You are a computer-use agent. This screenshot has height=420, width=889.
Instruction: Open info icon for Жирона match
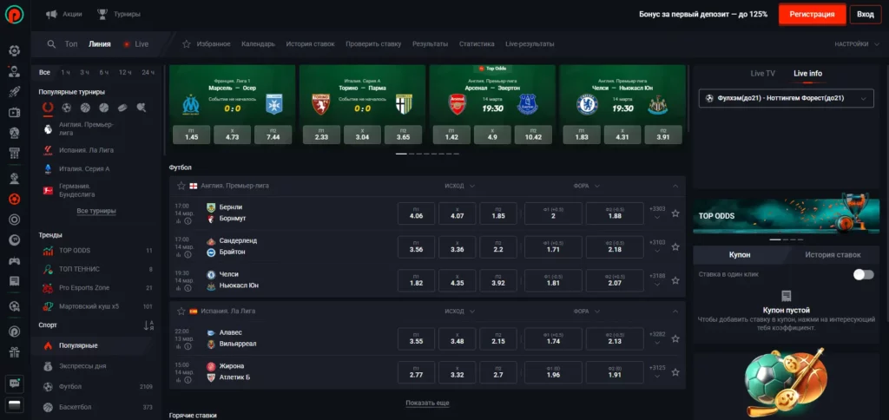(x=188, y=380)
